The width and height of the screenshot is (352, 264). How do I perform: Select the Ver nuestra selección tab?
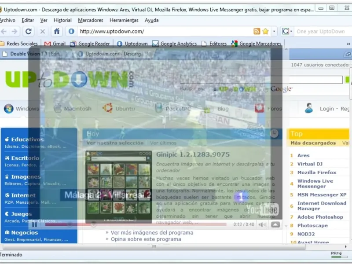tap(115, 143)
